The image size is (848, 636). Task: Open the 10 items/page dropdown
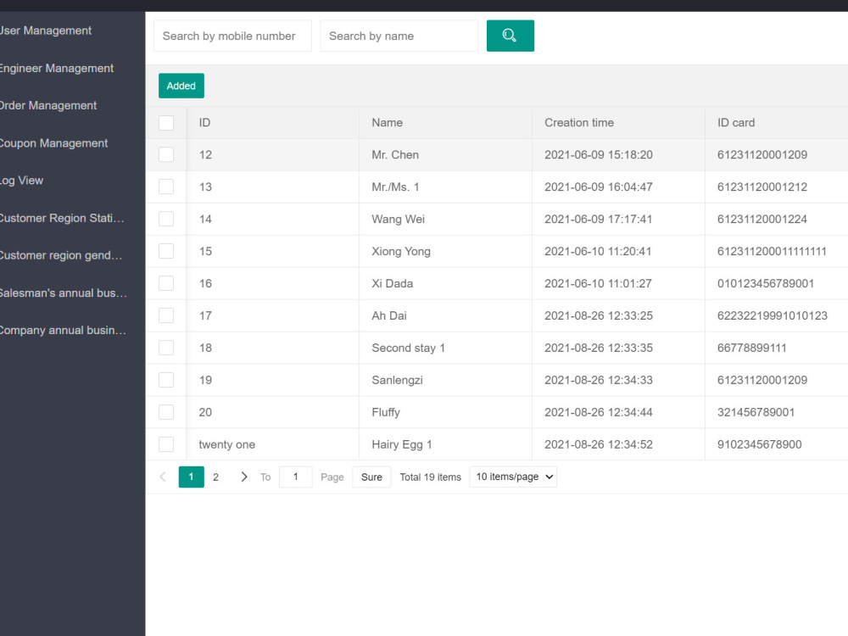(x=513, y=477)
